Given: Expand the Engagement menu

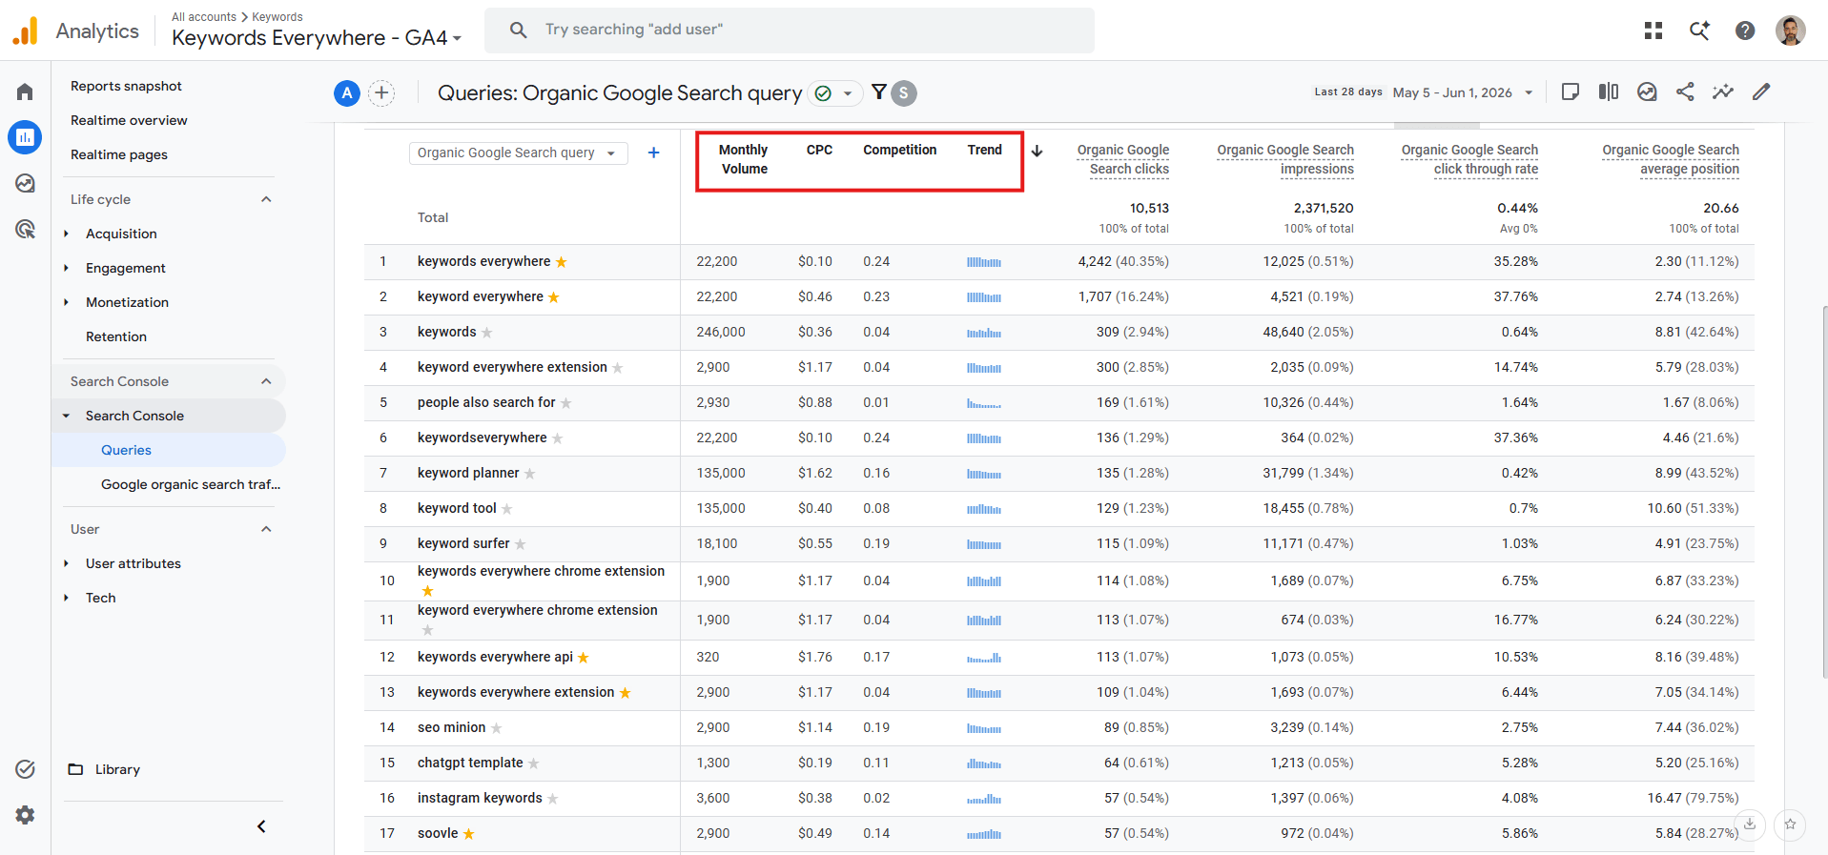Looking at the screenshot, I should pyautogui.click(x=125, y=268).
